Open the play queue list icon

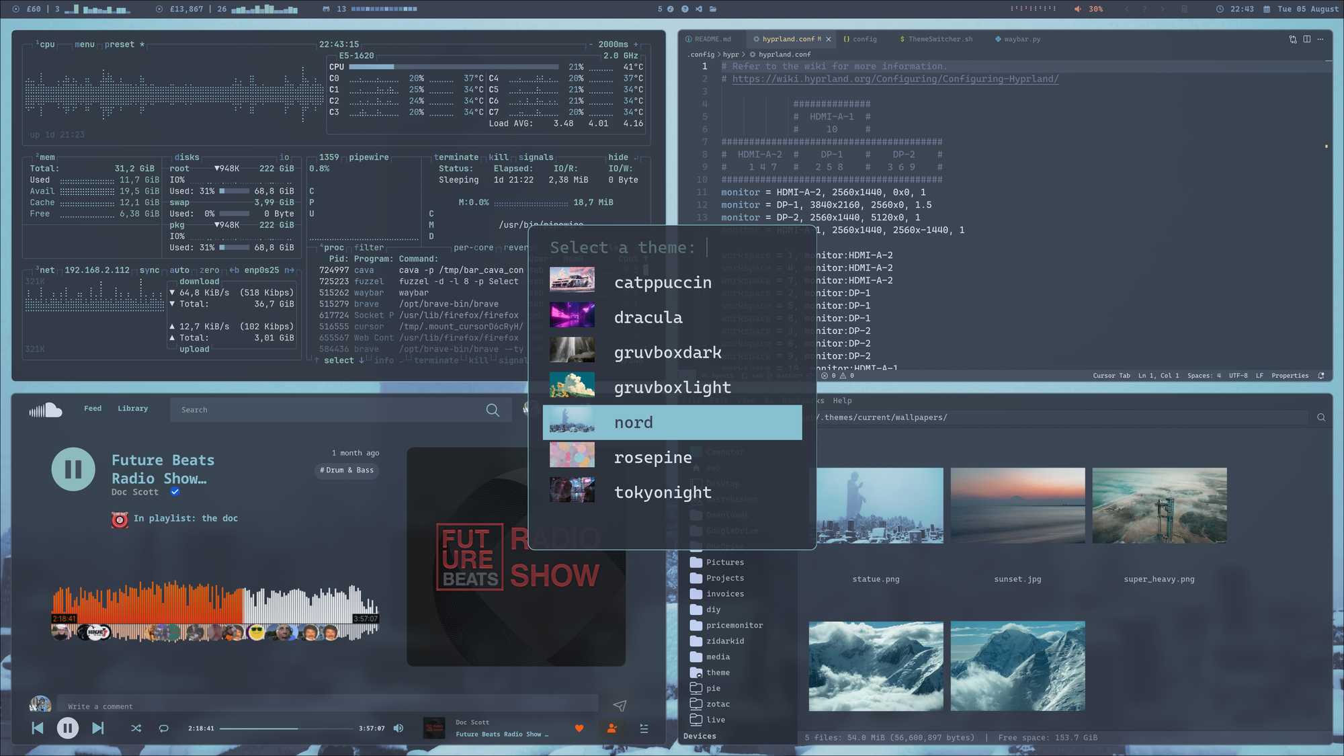click(644, 728)
